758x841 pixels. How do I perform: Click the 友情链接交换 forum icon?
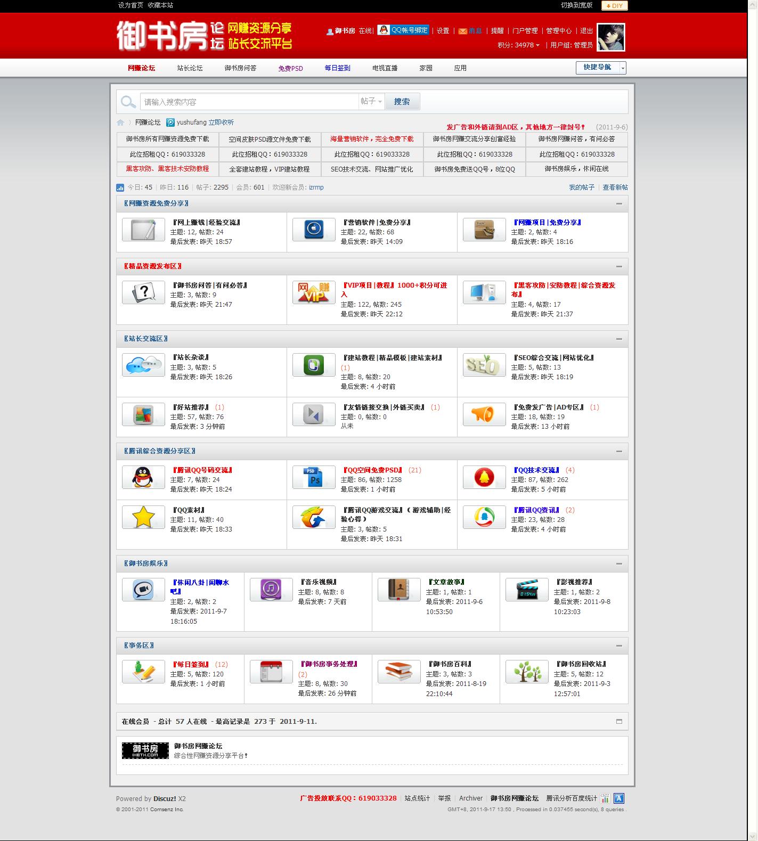(314, 414)
